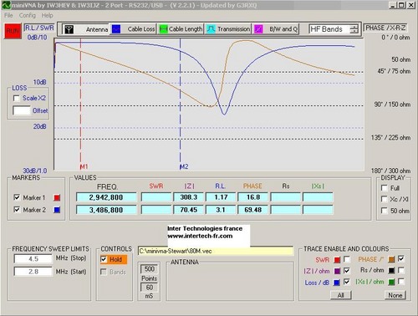Select the Antenna mode icon
The image size is (418, 316).
(69, 29)
